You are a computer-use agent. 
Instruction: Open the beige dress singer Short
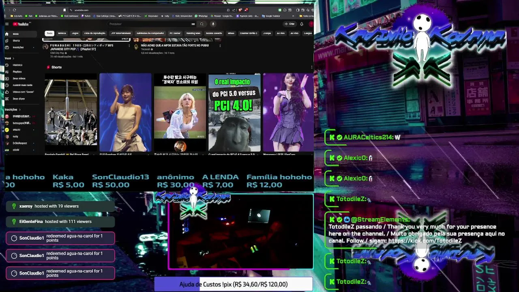click(125, 112)
